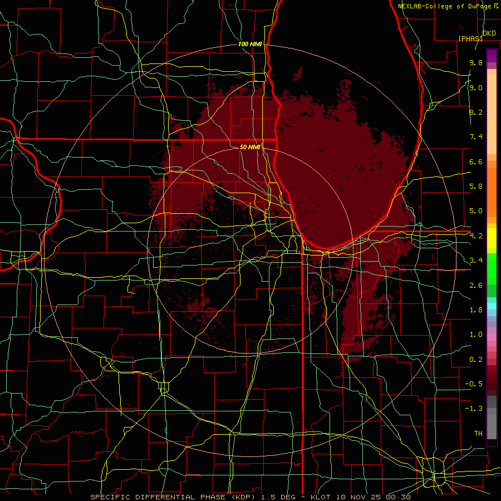Click the 9.8 value on color scale
This screenshot has width=501, height=501.
tap(476, 62)
